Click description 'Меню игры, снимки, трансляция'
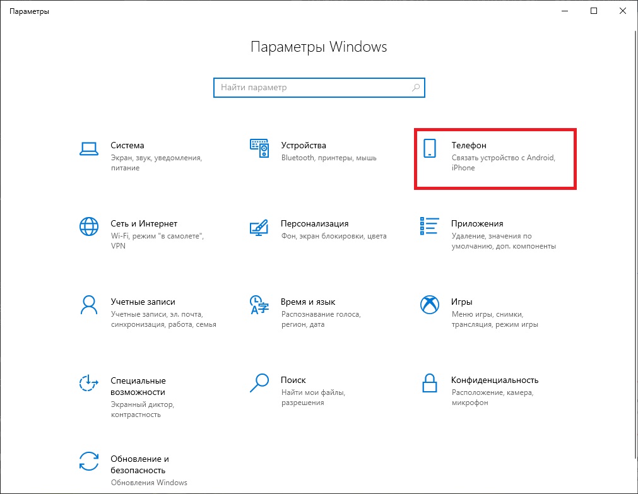The height and width of the screenshot is (494, 638). (495, 319)
